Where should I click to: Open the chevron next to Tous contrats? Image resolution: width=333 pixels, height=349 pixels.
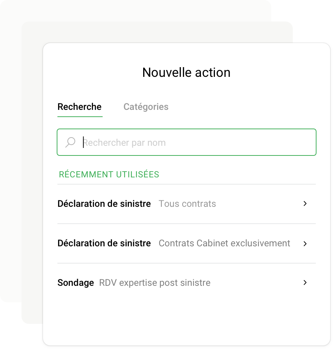(305, 204)
